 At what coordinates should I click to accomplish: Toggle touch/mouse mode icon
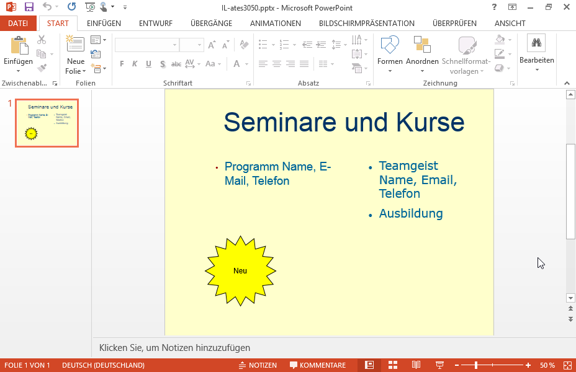pyautogui.click(x=104, y=7)
